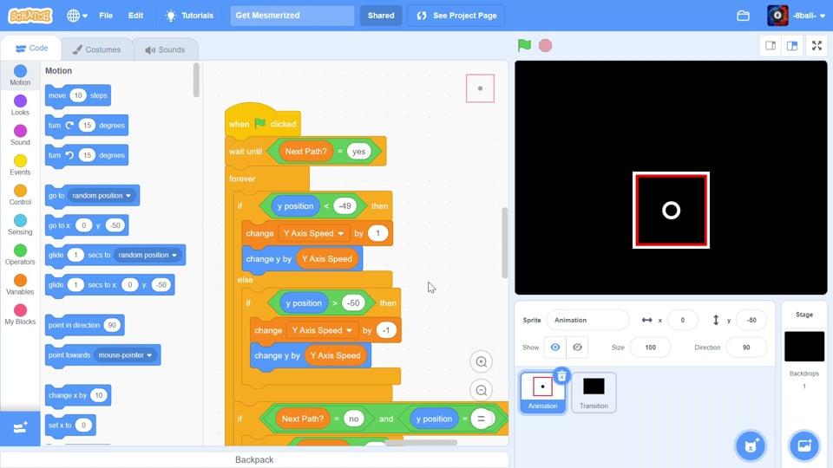Select the Motion block category

click(20, 75)
